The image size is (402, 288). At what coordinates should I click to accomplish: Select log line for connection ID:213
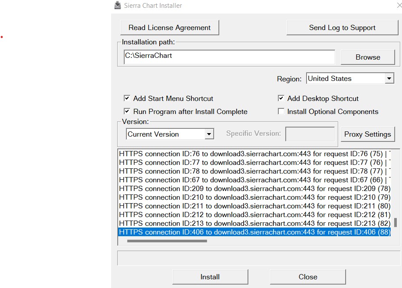pyautogui.click(x=255, y=224)
